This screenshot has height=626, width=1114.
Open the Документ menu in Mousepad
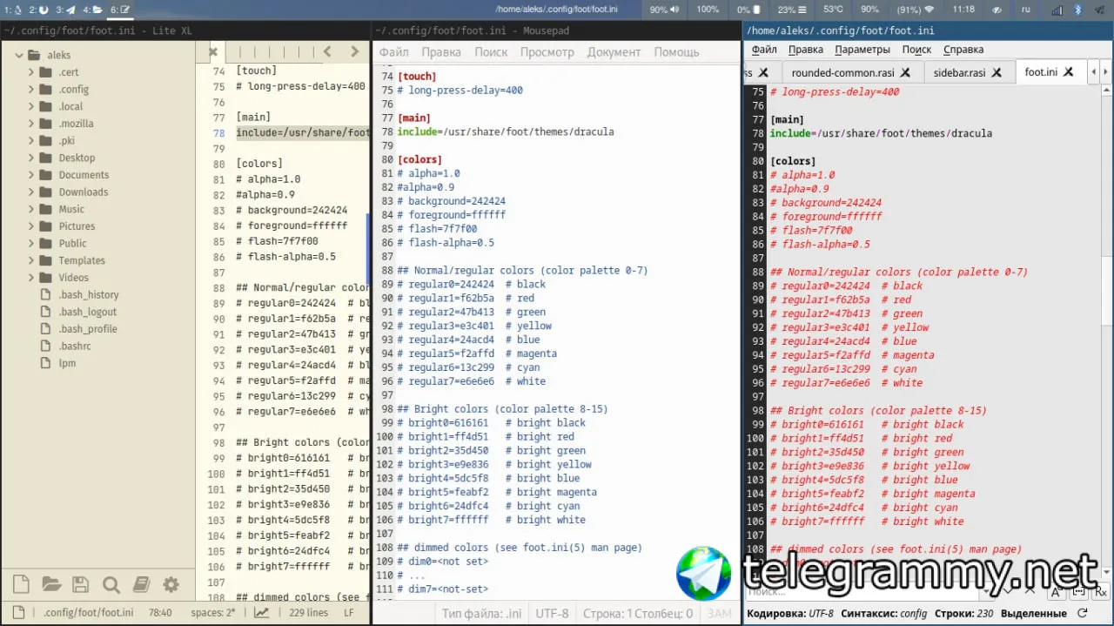coord(614,51)
